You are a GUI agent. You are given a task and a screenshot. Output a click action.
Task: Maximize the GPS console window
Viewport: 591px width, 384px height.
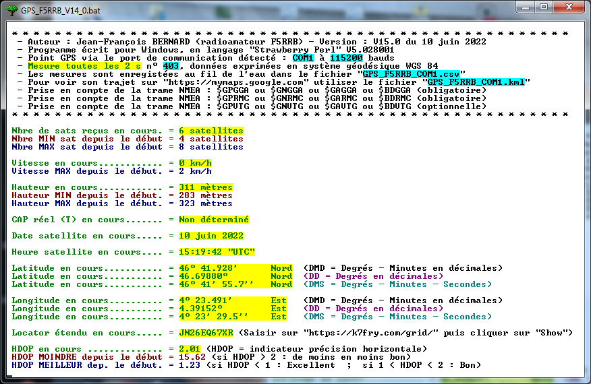pos(544,7)
